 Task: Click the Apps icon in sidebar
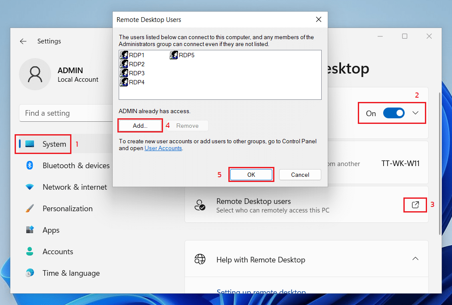[x=30, y=229]
